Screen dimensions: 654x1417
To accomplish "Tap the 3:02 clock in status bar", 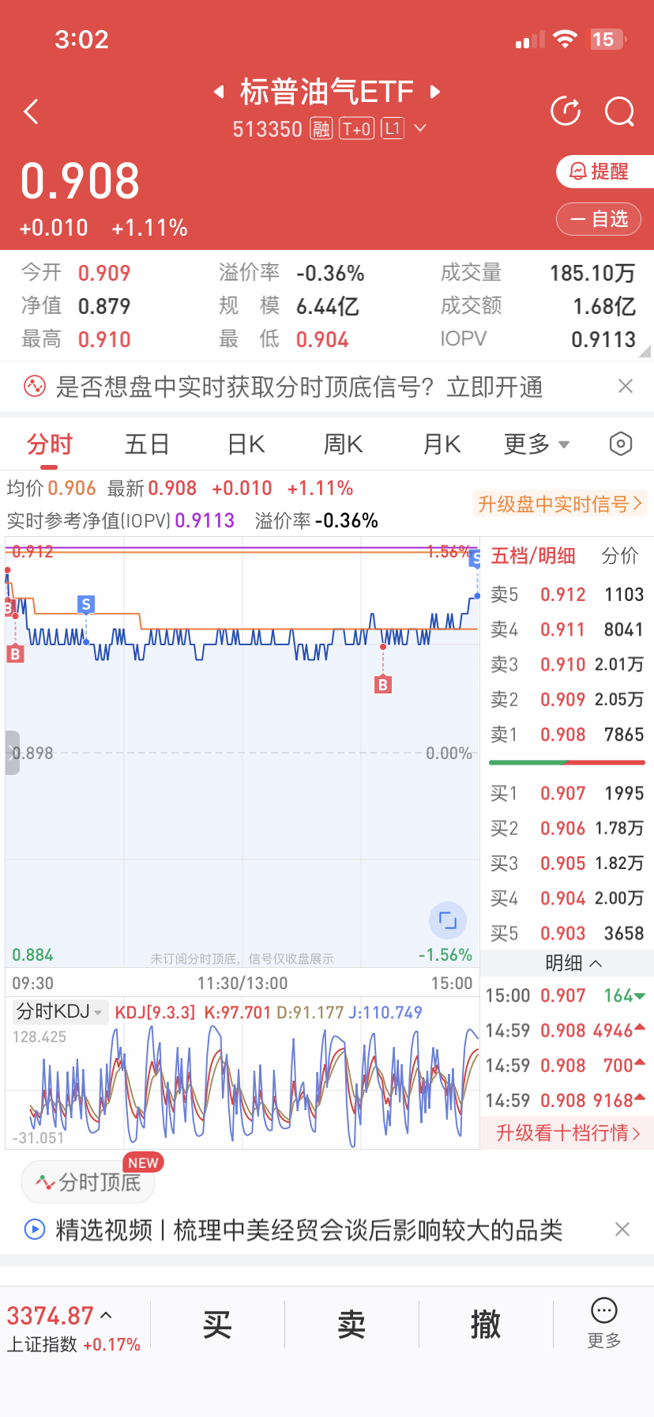I will (81, 40).
